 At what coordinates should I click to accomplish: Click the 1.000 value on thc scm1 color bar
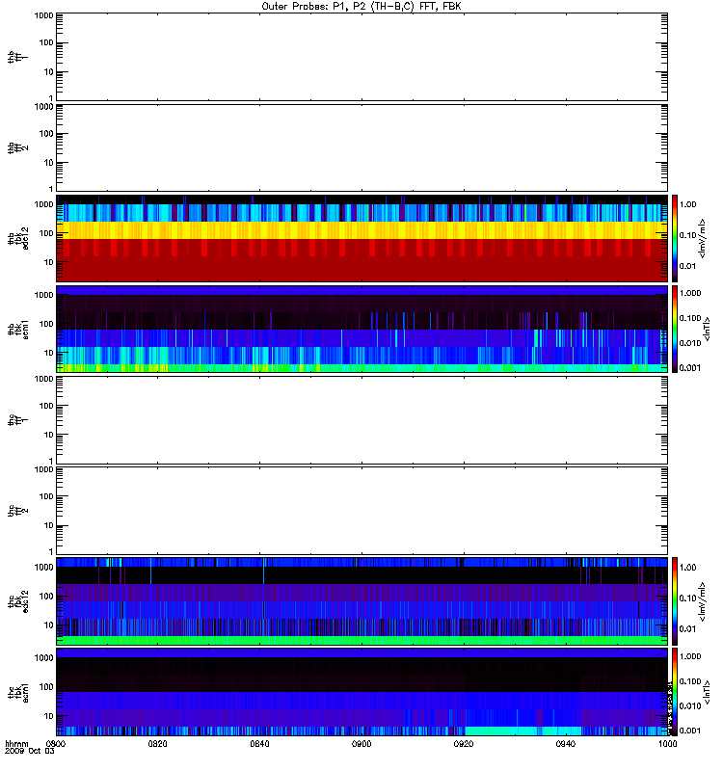(x=690, y=656)
